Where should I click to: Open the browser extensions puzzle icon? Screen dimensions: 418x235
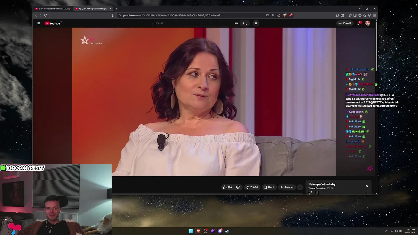(x=337, y=15)
